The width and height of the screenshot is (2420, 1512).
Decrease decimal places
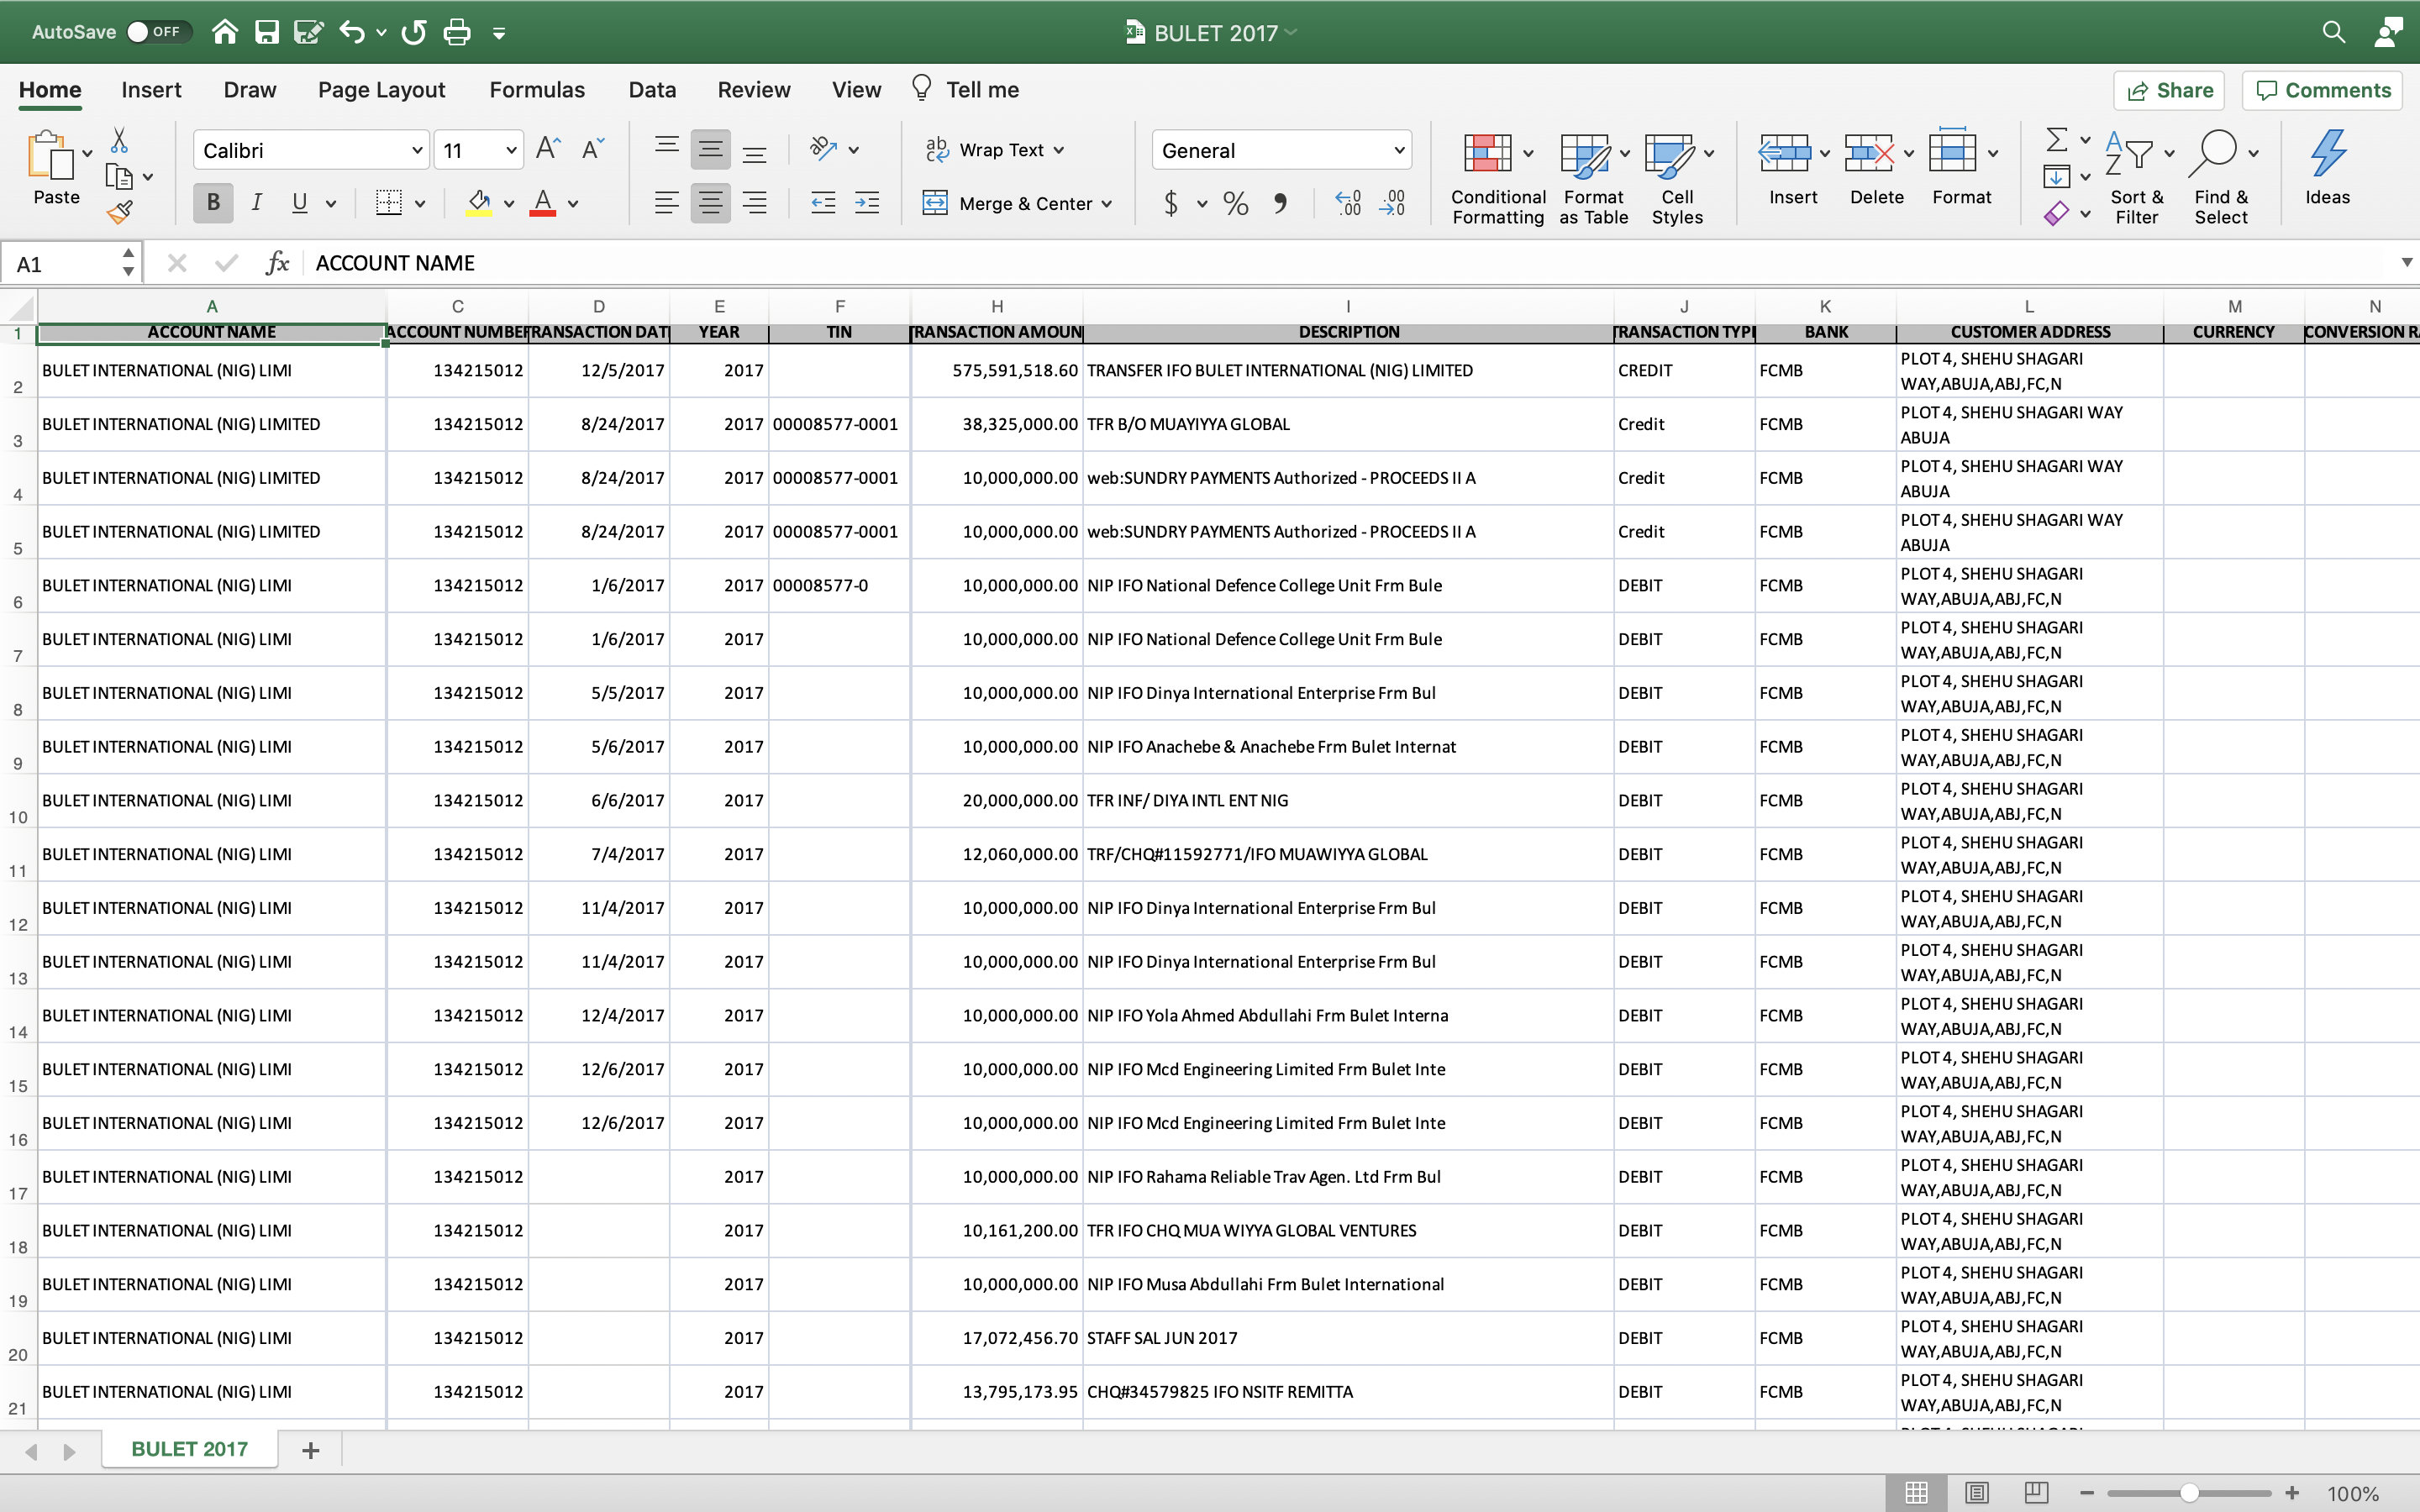point(1392,204)
